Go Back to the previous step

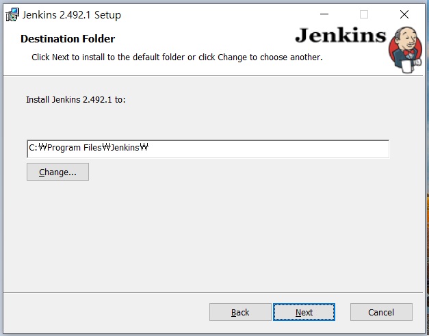(240, 312)
